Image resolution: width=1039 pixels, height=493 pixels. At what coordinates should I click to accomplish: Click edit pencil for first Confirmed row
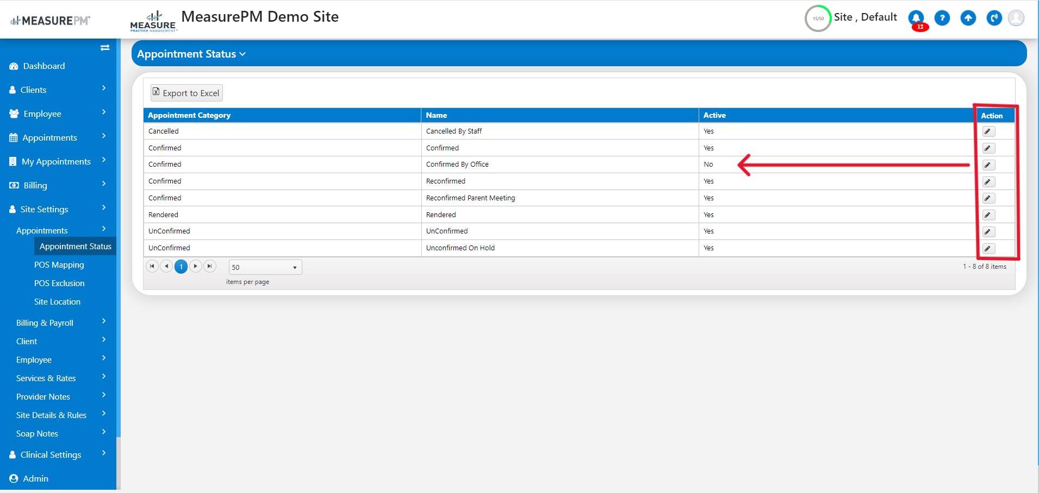point(988,148)
